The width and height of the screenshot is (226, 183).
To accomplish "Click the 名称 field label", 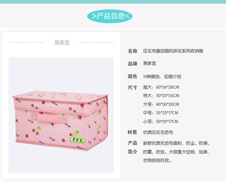I will coord(133,51).
